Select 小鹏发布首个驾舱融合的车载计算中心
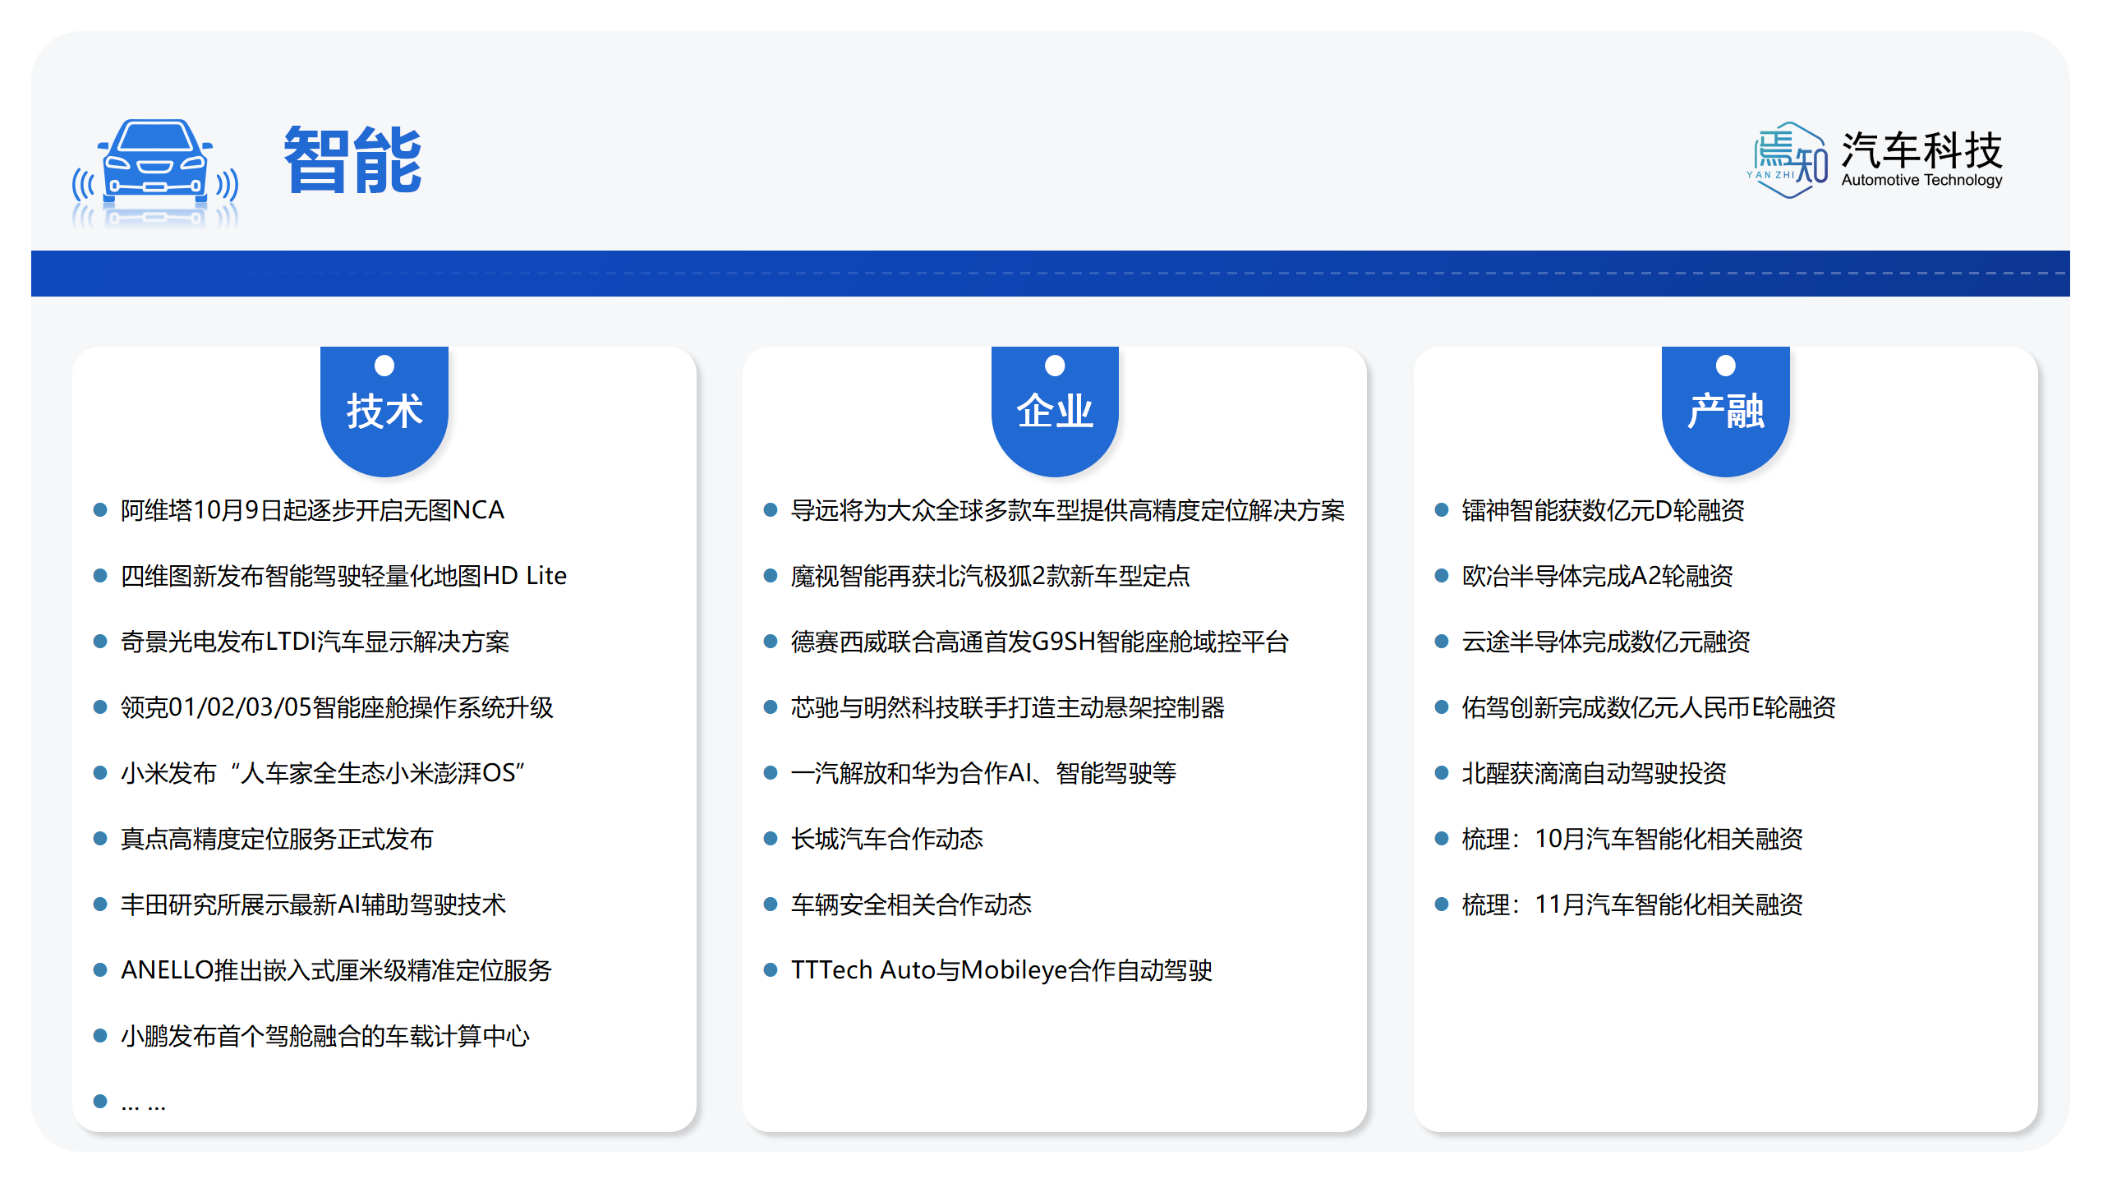The image size is (2103, 1183). coord(325,1036)
